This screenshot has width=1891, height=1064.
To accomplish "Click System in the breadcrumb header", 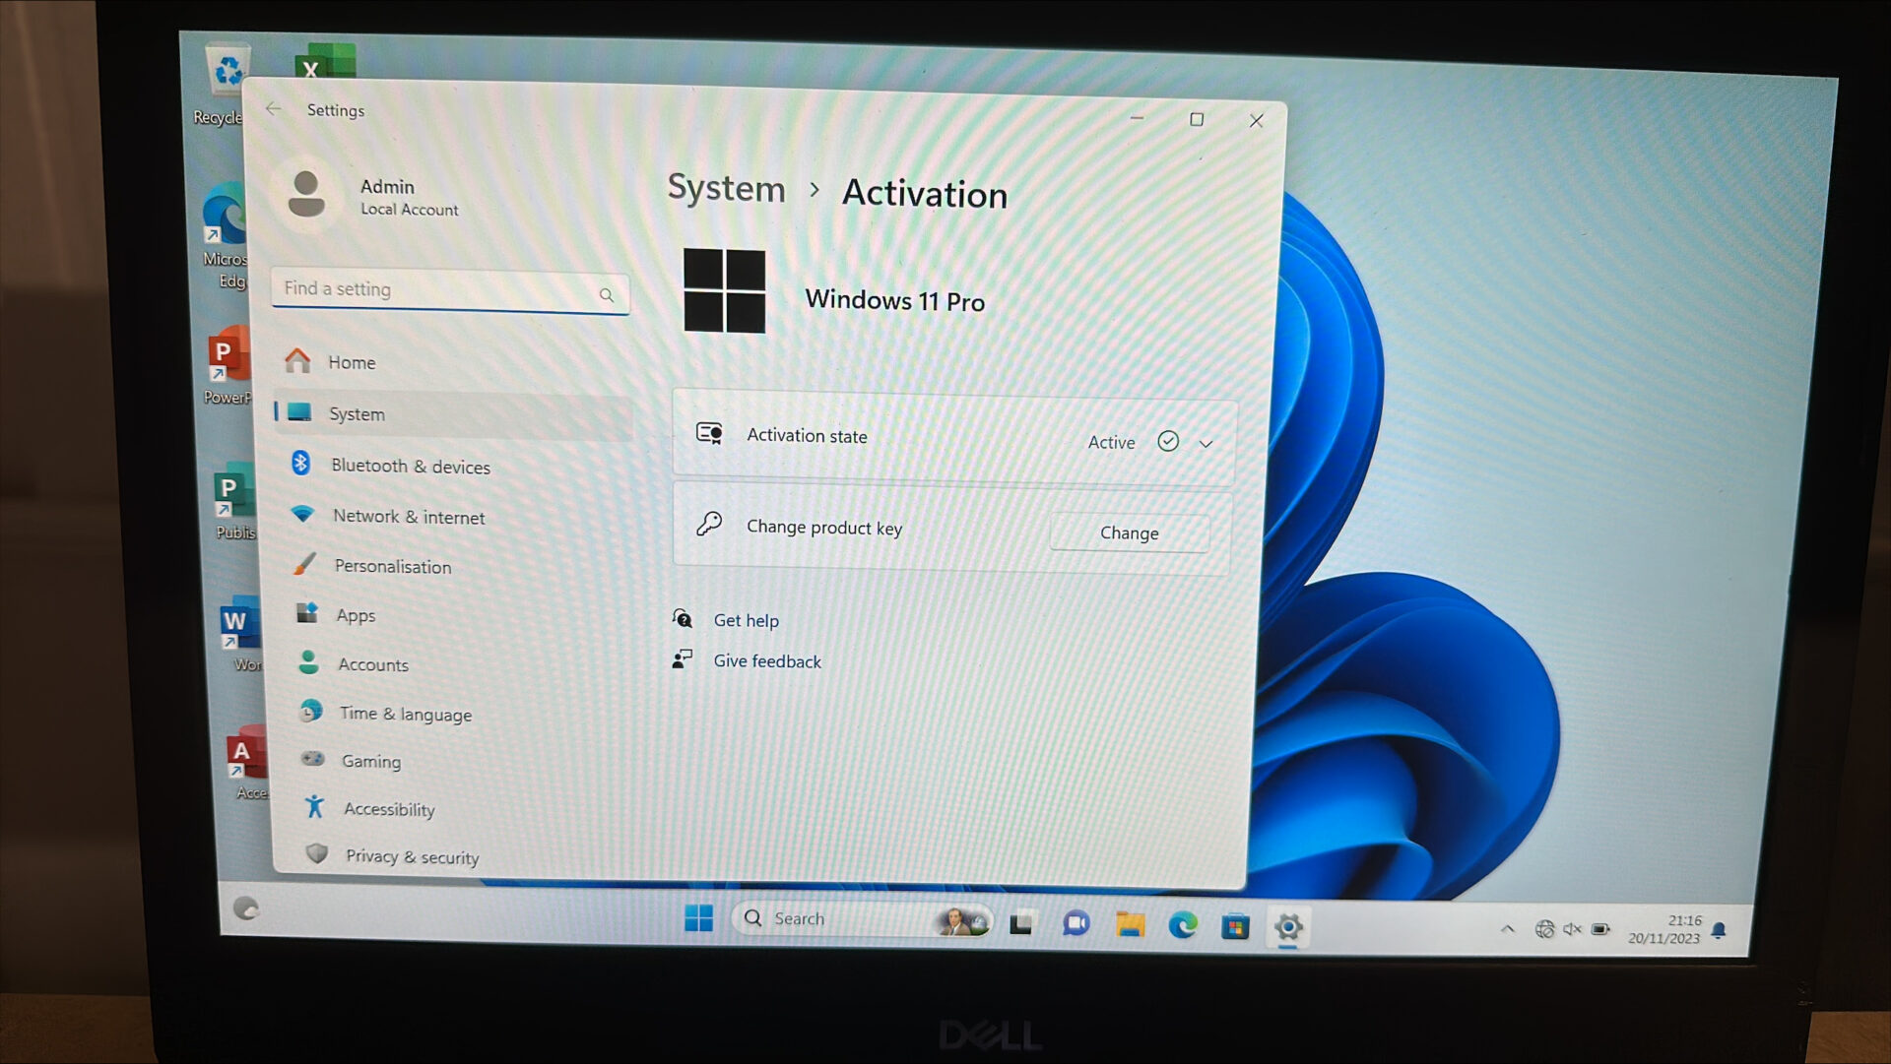I will 726,187.
